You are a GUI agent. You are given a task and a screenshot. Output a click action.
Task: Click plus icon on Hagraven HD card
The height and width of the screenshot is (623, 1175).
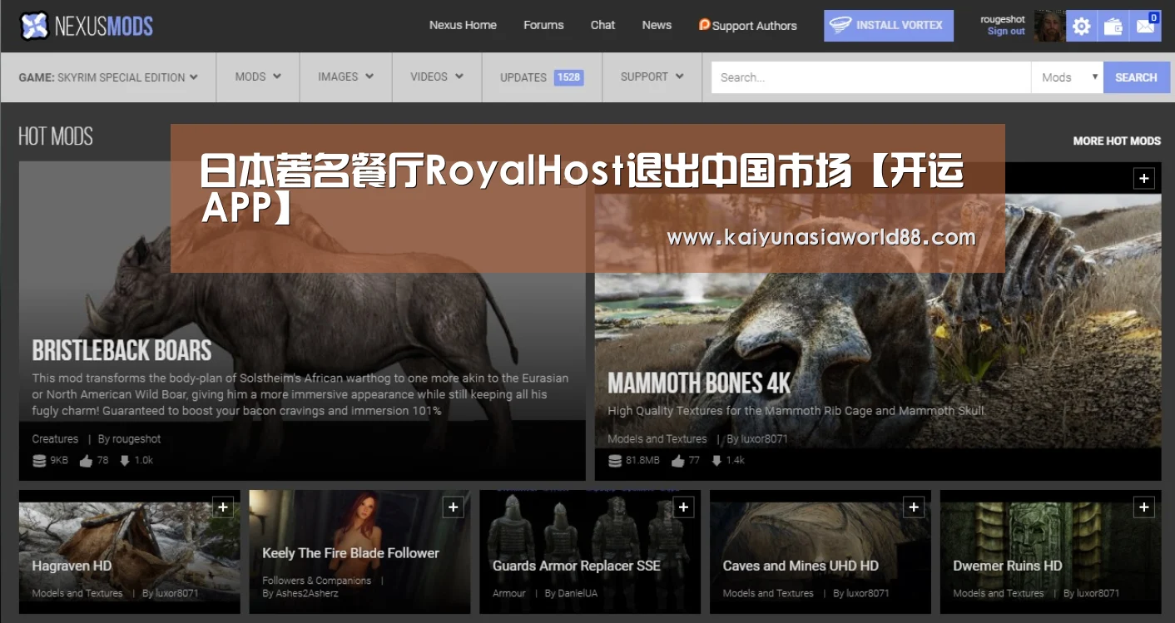click(223, 507)
